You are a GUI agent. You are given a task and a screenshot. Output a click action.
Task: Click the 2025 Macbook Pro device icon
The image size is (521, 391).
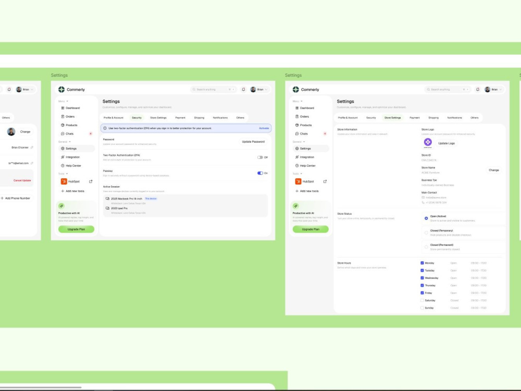108,199
